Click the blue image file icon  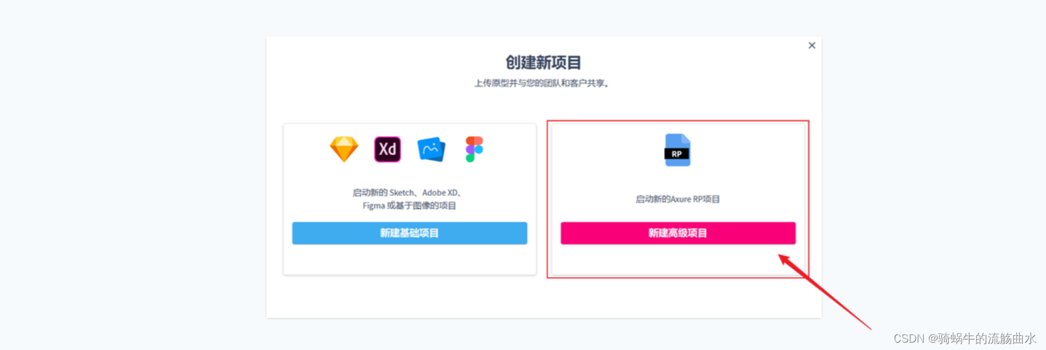(431, 149)
